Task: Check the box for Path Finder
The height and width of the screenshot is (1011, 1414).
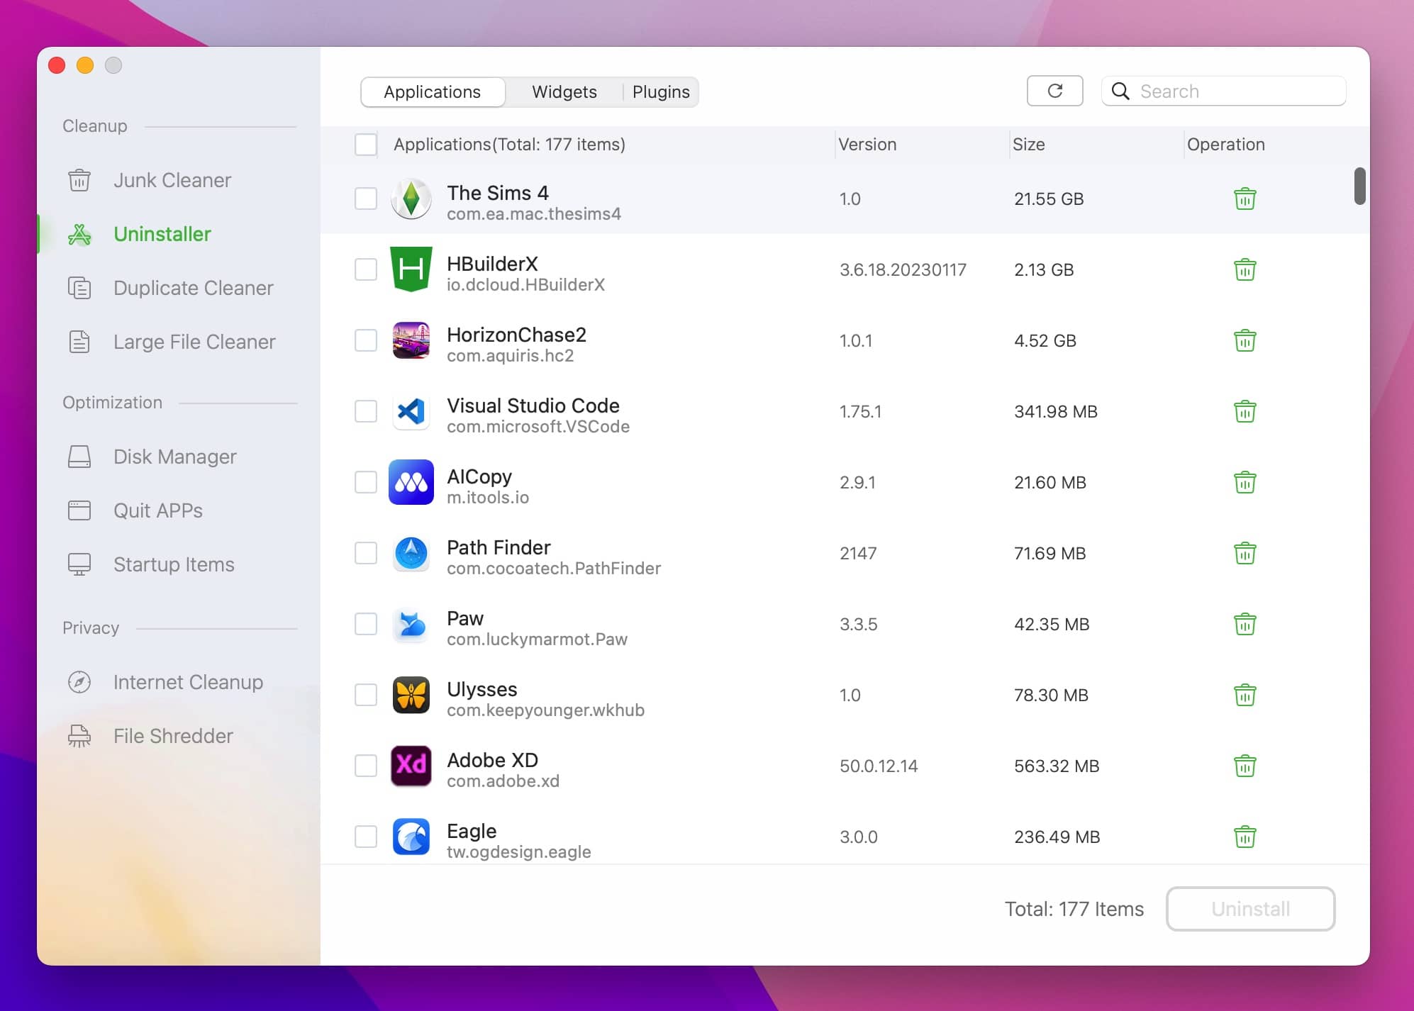Action: tap(366, 553)
